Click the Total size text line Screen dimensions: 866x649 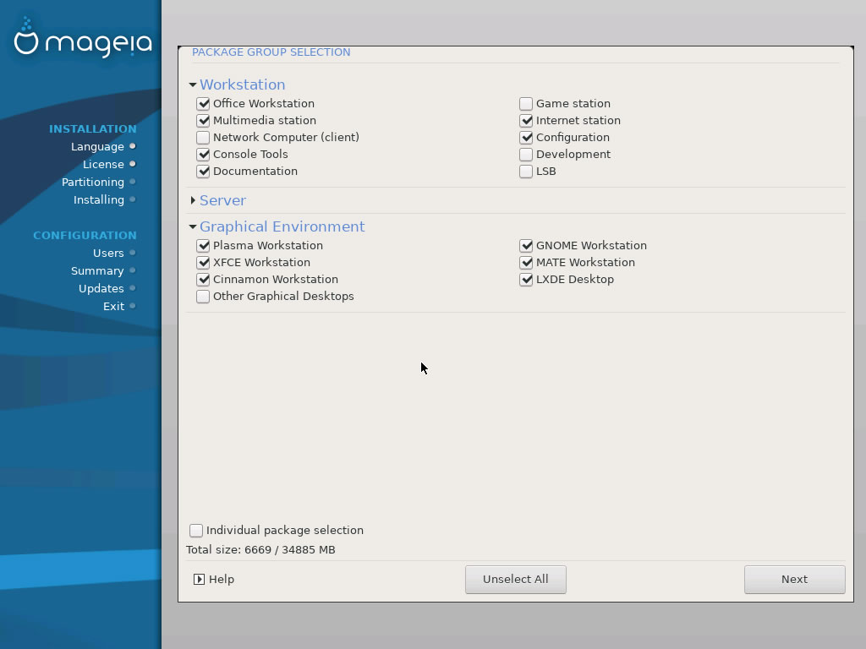click(x=260, y=549)
